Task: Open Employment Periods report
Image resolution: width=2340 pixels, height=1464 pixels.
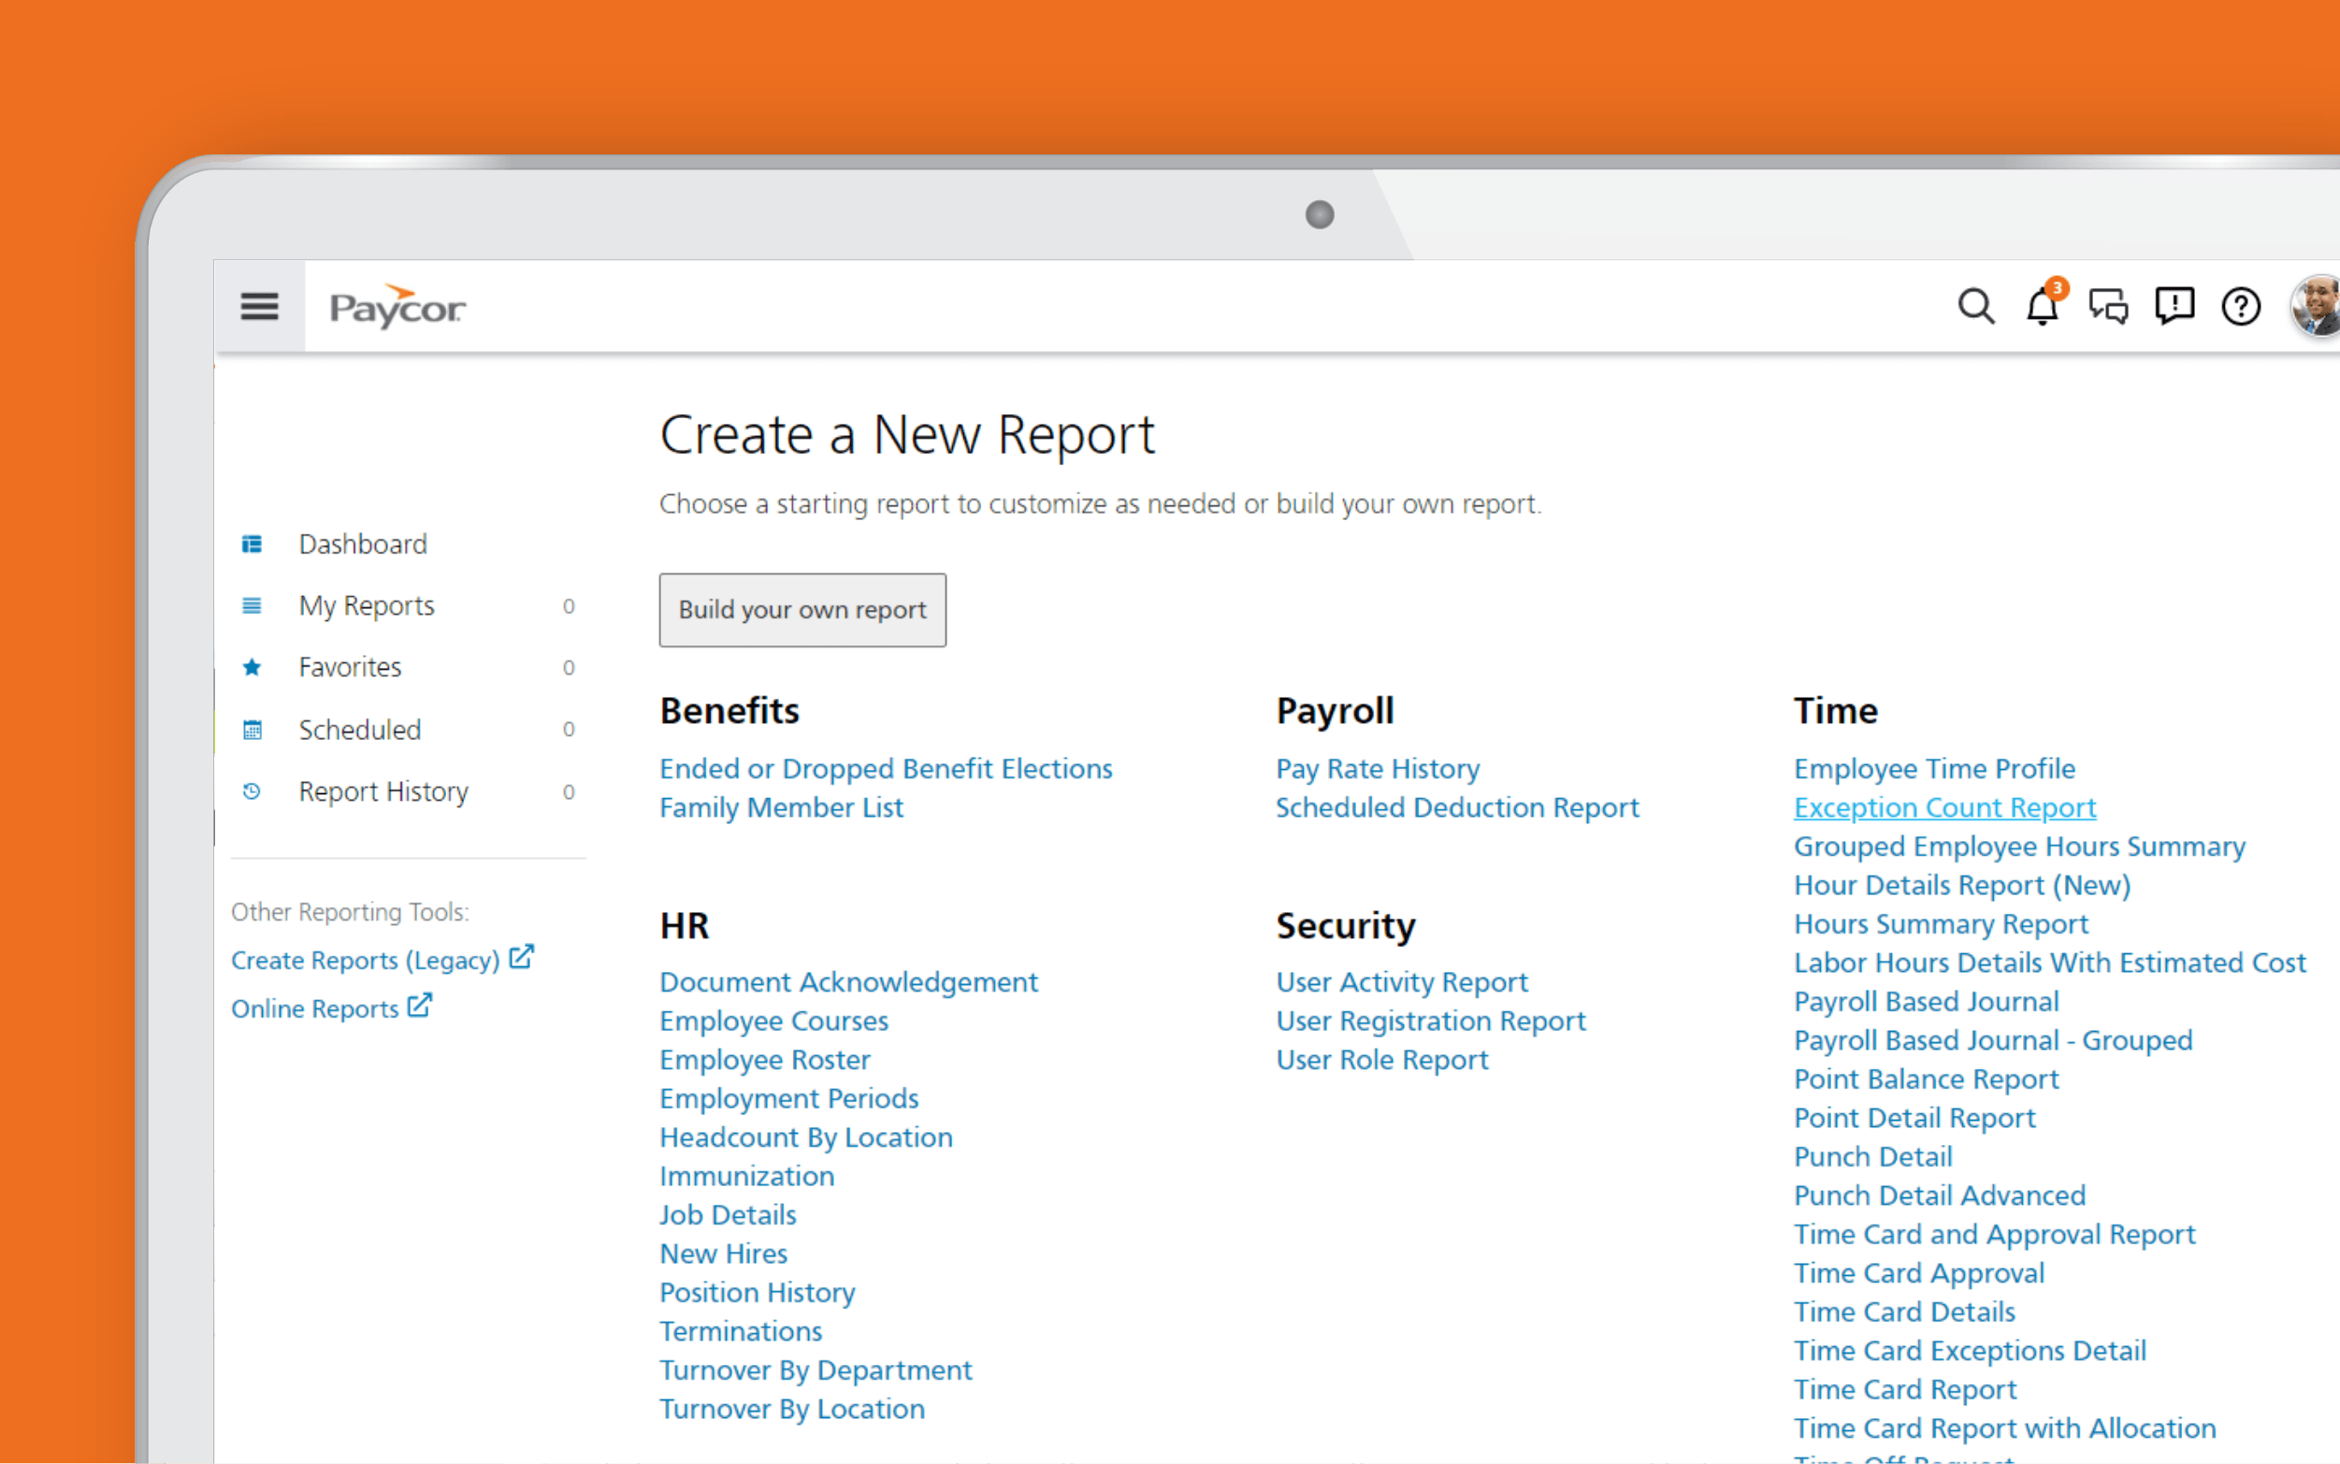Action: coord(789,1098)
